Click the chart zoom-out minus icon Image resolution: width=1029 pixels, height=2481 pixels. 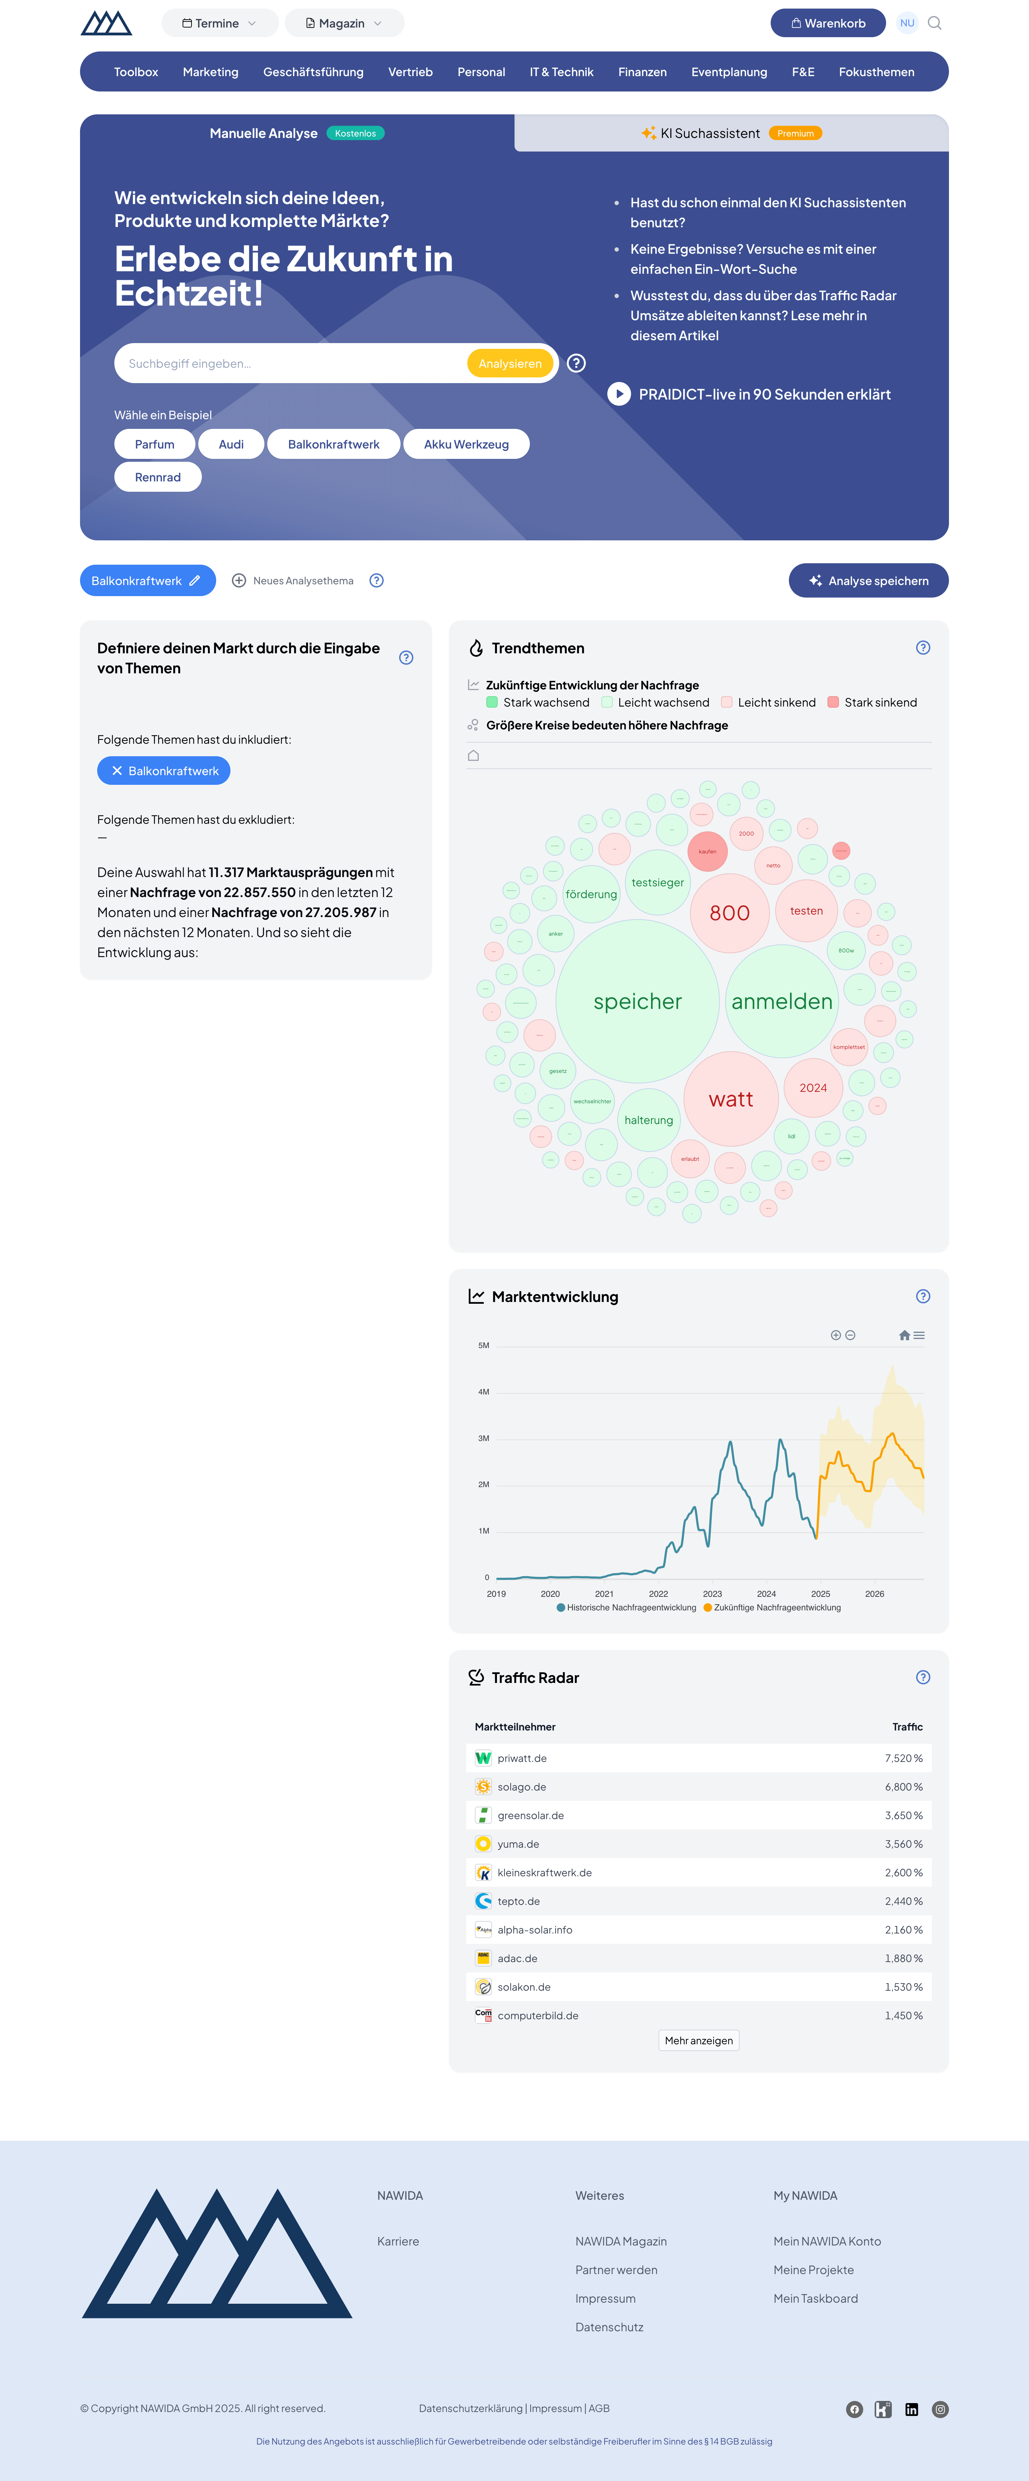click(850, 1335)
